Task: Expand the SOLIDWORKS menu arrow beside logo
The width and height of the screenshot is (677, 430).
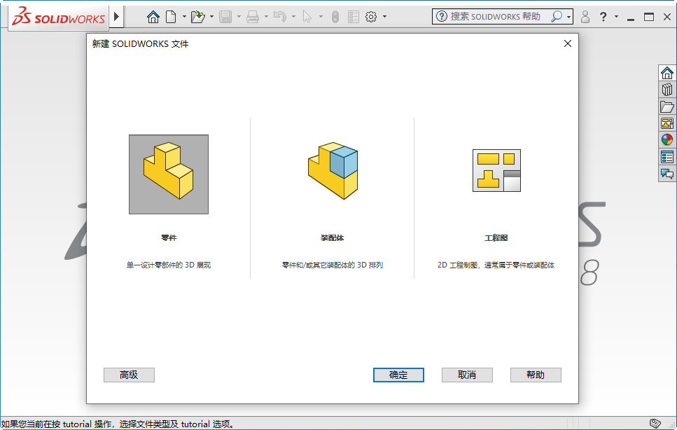Action: pyautogui.click(x=116, y=17)
